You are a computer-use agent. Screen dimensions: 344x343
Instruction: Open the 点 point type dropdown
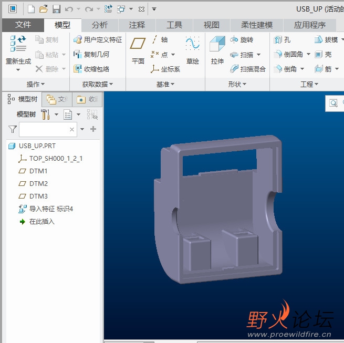tap(173, 55)
